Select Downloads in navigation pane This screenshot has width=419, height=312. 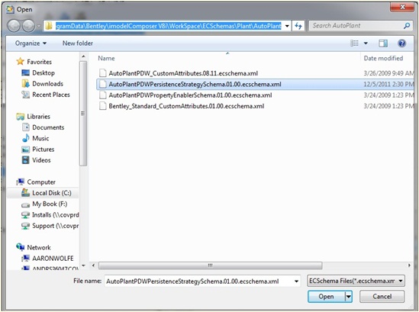(x=47, y=84)
